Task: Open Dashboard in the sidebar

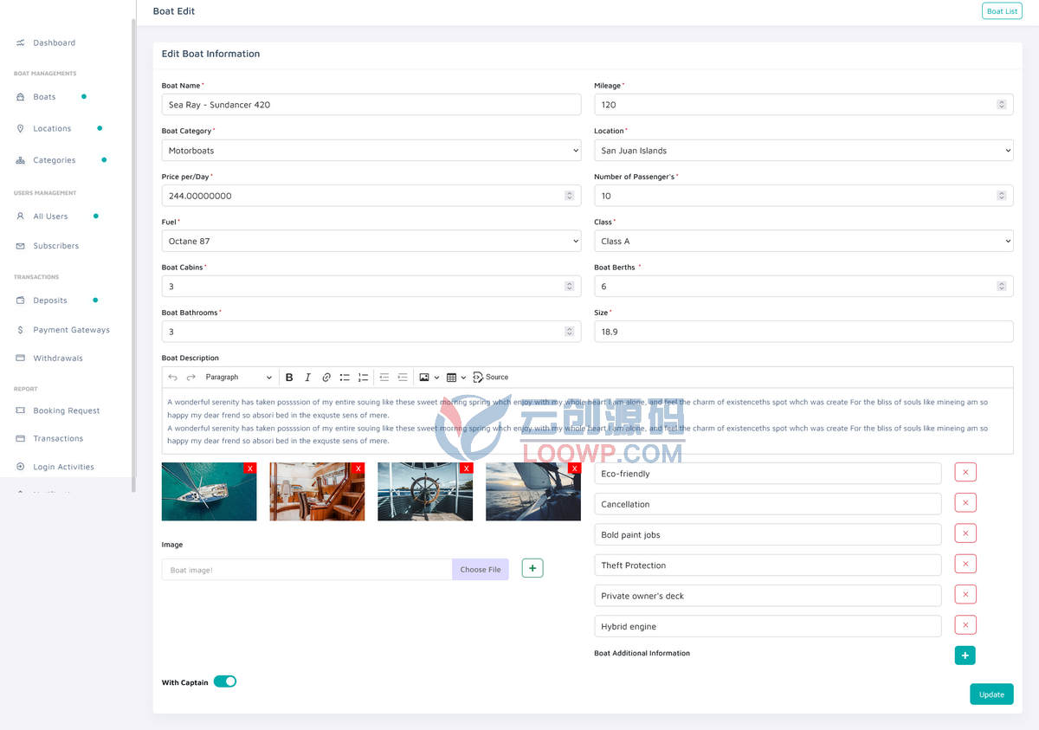Action: [x=54, y=42]
